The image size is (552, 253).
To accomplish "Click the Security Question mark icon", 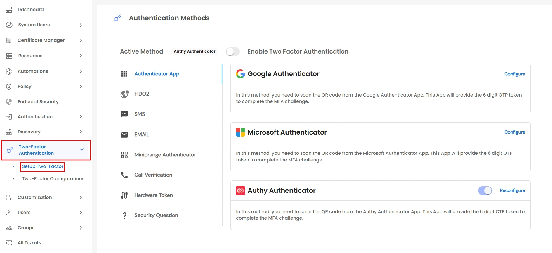I will (x=124, y=216).
